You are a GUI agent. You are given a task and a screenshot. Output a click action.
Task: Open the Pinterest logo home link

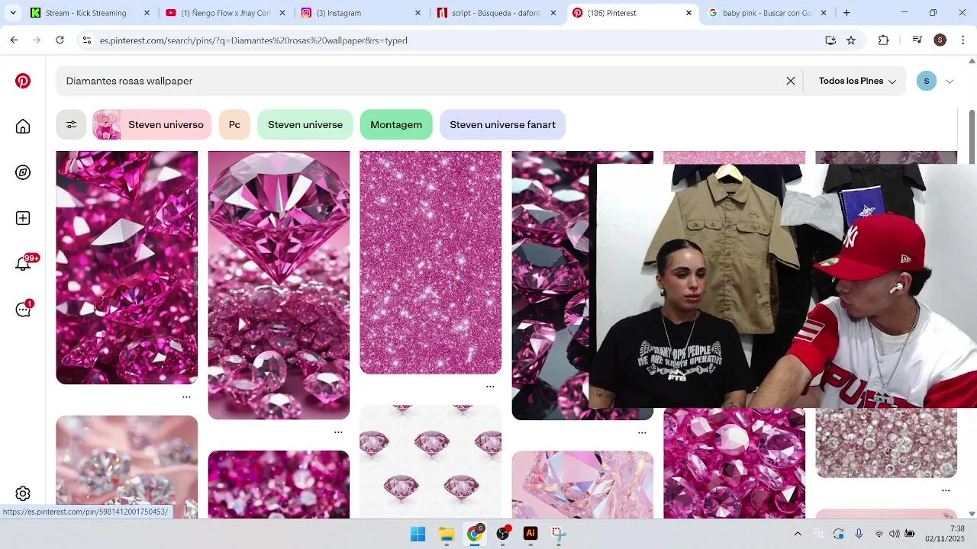pyautogui.click(x=23, y=81)
